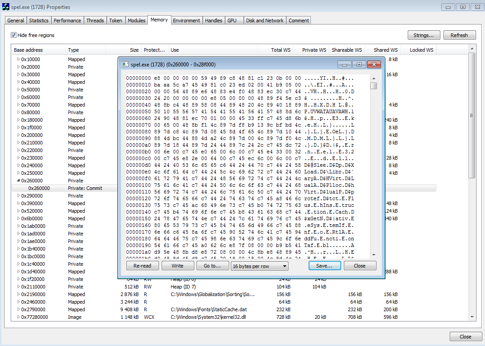Click the hex viewer scroll-down arrow

pos(374,255)
